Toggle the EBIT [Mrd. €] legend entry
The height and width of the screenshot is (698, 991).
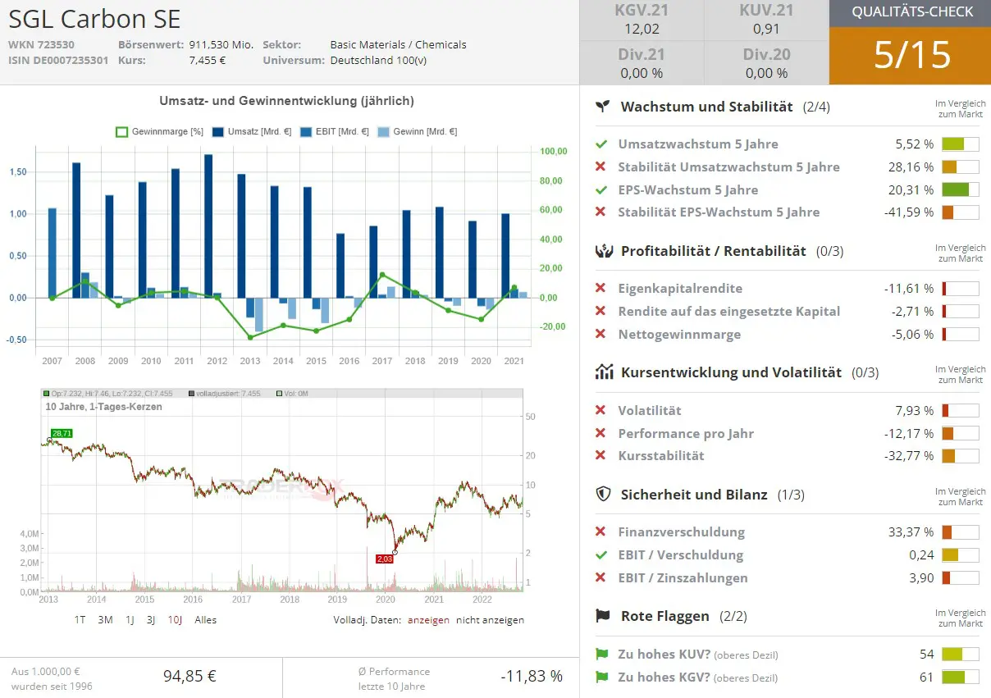[x=334, y=132]
